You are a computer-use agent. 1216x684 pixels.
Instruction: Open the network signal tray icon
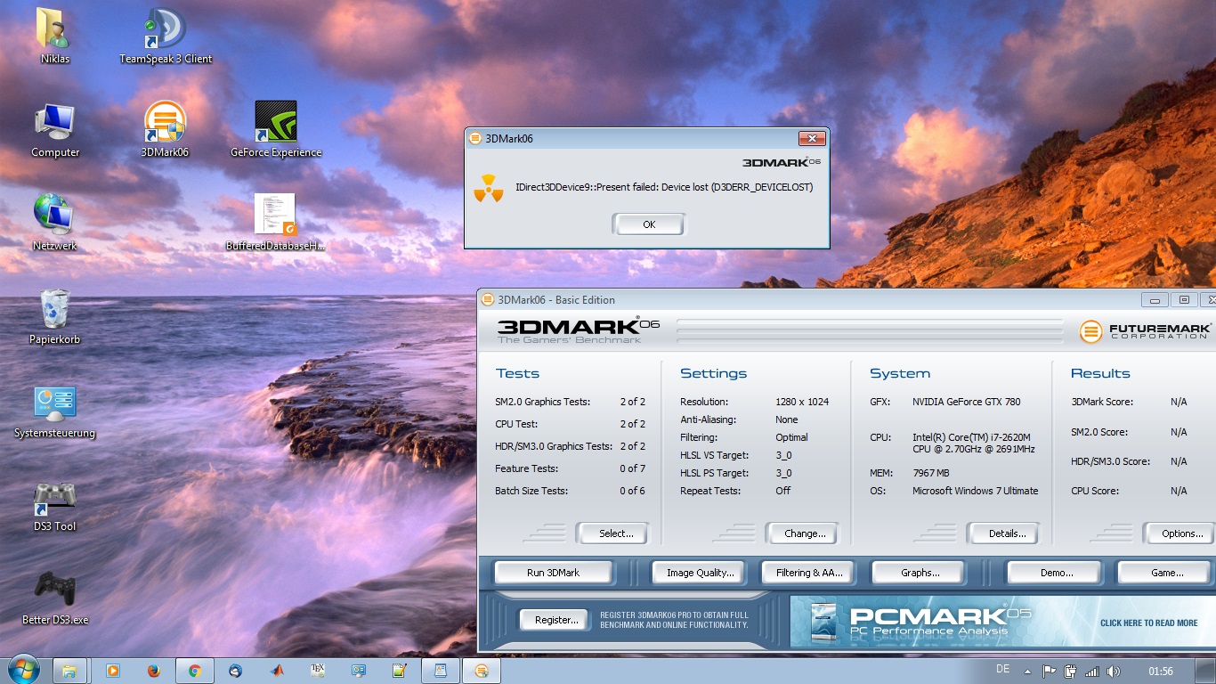(1091, 671)
